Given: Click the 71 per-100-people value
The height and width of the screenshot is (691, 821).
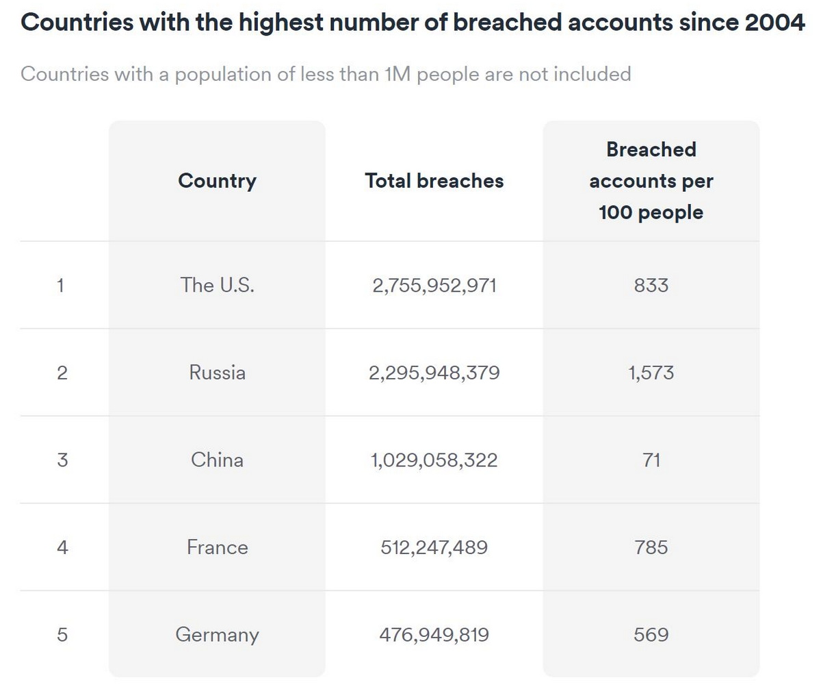Looking at the screenshot, I should point(651,460).
